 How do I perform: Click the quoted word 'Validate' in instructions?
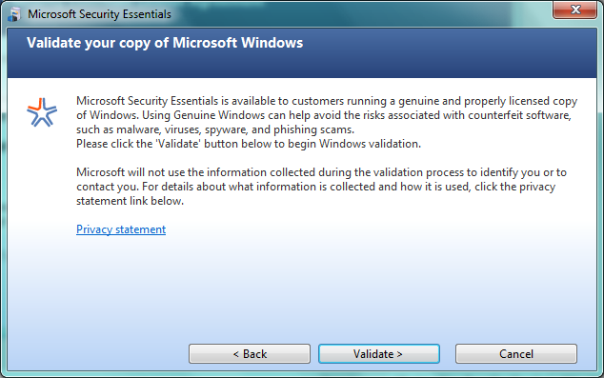coord(178,144)
